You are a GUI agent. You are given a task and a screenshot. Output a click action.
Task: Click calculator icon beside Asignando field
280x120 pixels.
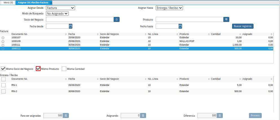143,115
